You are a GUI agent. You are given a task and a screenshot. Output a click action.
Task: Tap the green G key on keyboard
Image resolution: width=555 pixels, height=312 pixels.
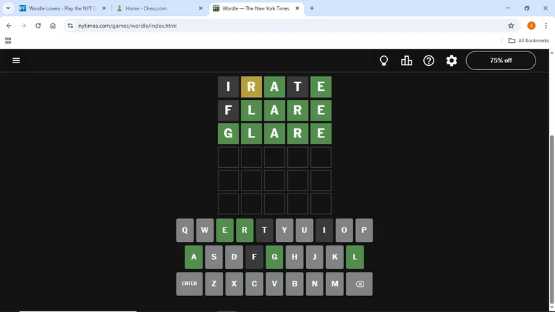pyautogui.click(x=274, y=257)
